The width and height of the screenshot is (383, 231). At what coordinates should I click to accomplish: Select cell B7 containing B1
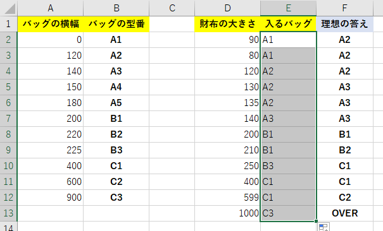coord(116,119)
